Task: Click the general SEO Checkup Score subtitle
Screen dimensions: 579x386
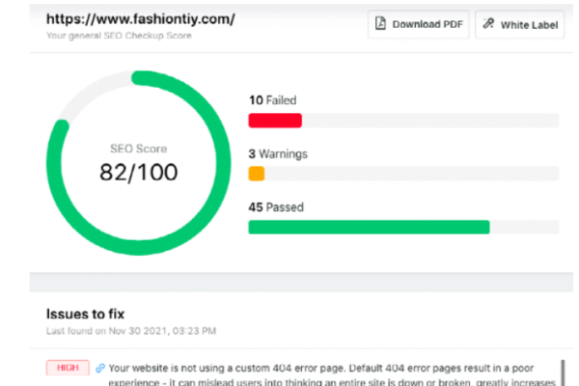Action: (x=119, y=36)
